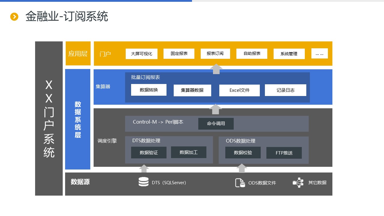The height and width of the screenshot is (216, 384).
Task: Click the up arrow below 集算器数据 box
Action: click(x=215, y=109)
